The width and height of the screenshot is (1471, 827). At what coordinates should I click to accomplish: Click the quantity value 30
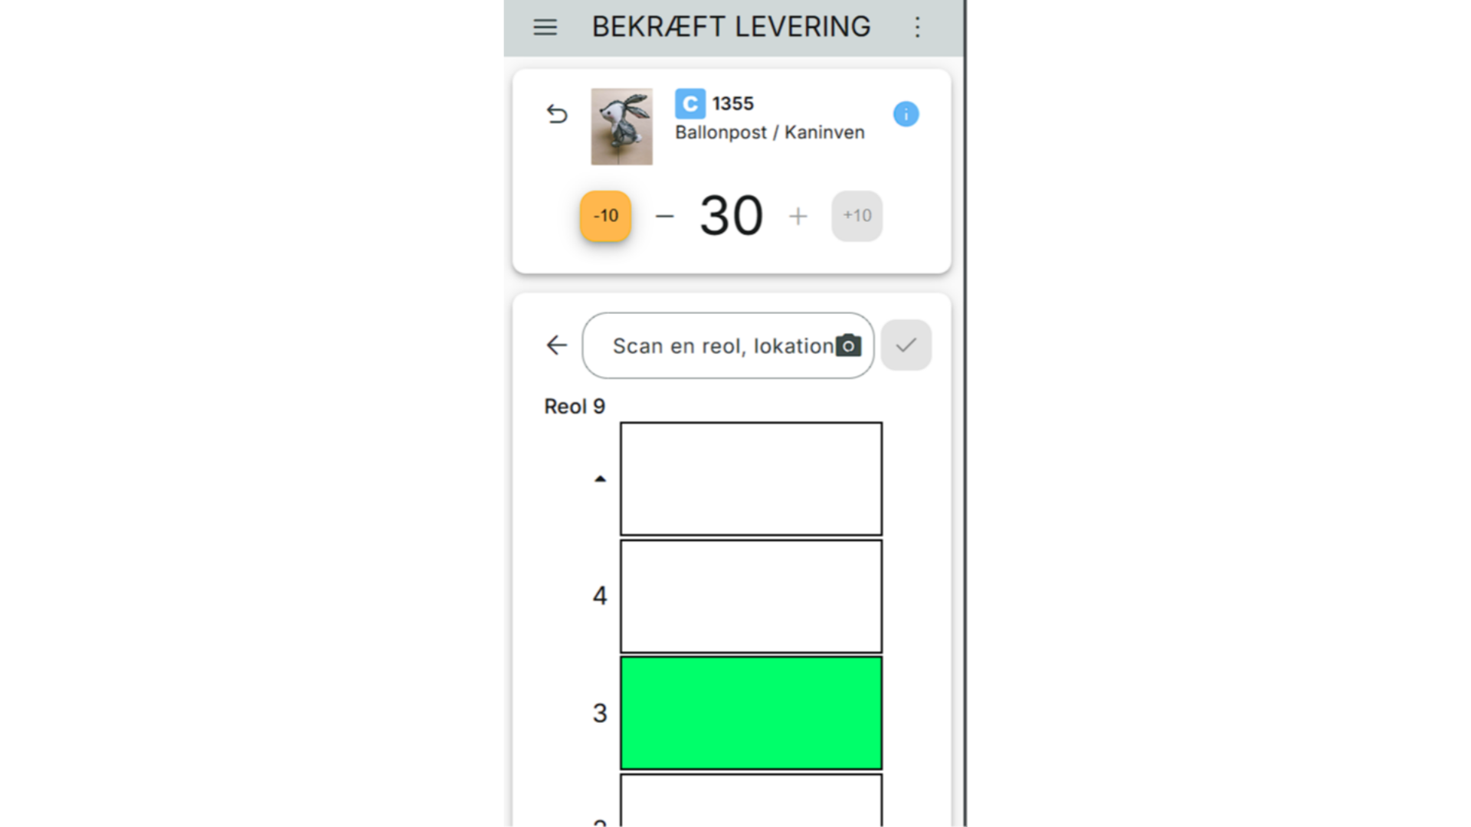click(731, 216)
